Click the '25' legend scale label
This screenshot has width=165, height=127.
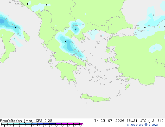pyautogui.click(x=50, y=126)
